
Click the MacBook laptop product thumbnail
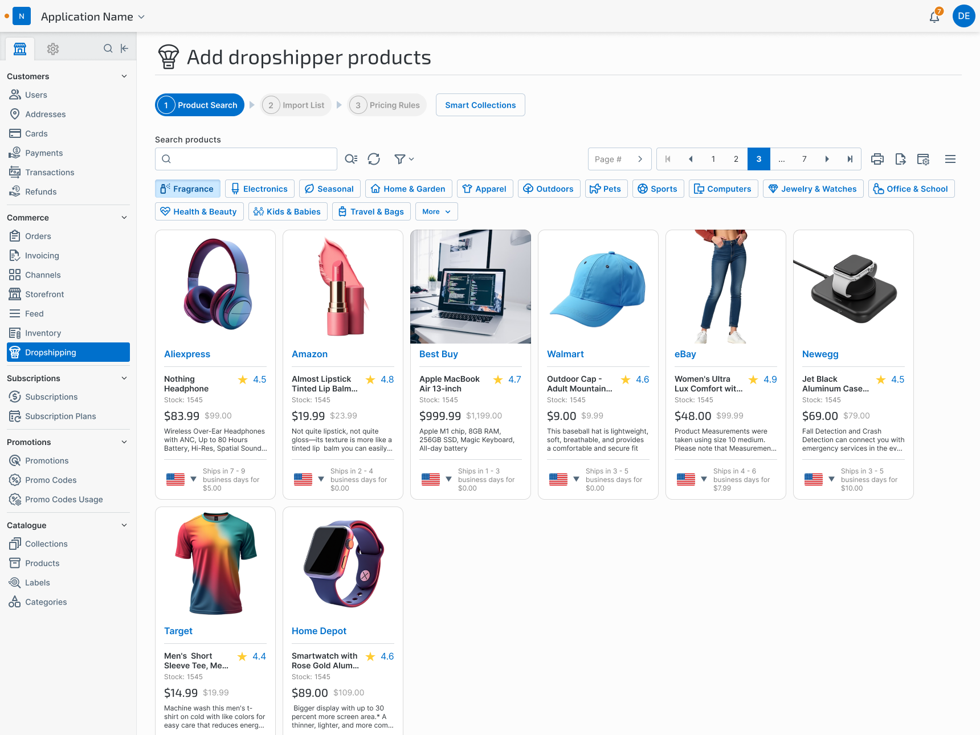[471, 287]
